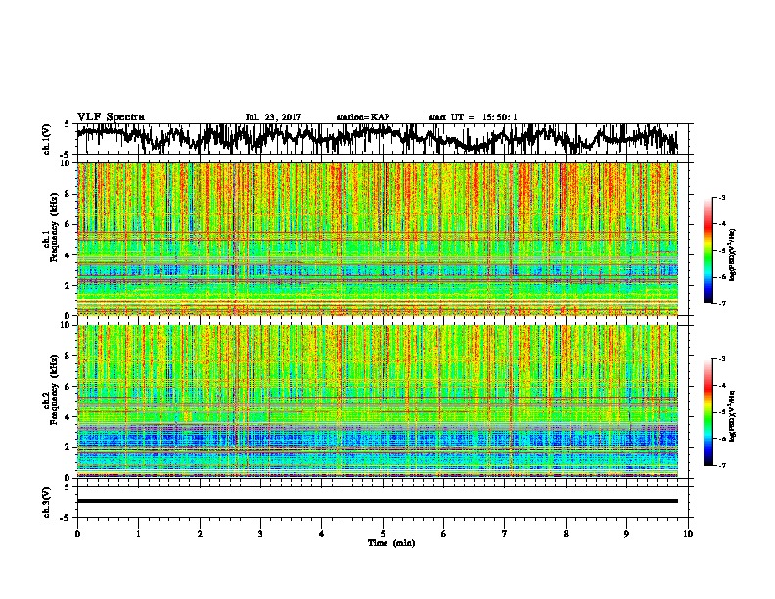This screenshot has height=599, width=775.
Task: Click the time axis tick label "6"
Action: coord(444,534)
